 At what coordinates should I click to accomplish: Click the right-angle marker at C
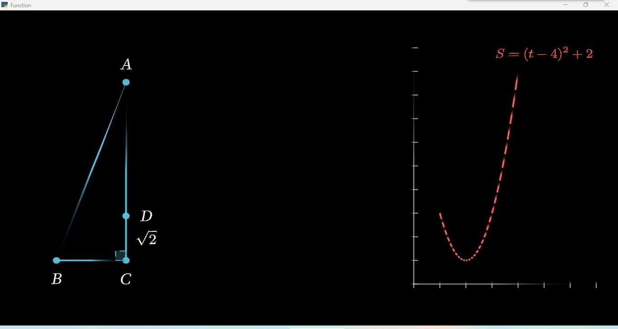[x=120, y=255]
